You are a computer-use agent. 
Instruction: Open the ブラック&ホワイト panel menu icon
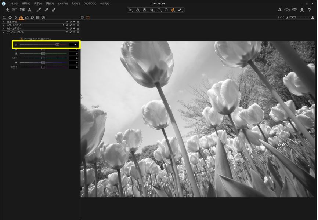click(x=78, y=32)
